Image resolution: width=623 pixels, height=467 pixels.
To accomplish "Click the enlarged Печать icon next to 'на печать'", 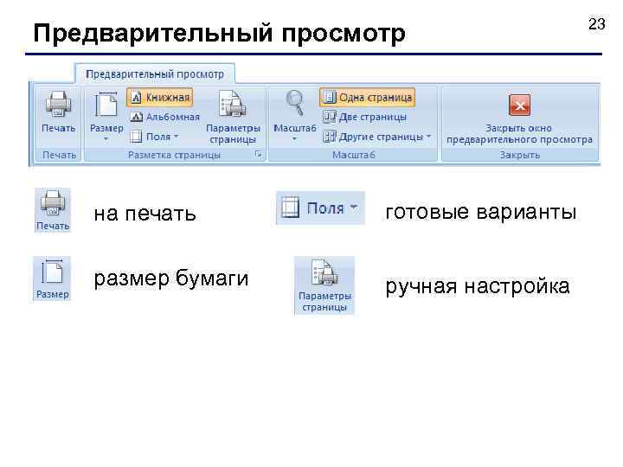I will (x=53, y=210).
